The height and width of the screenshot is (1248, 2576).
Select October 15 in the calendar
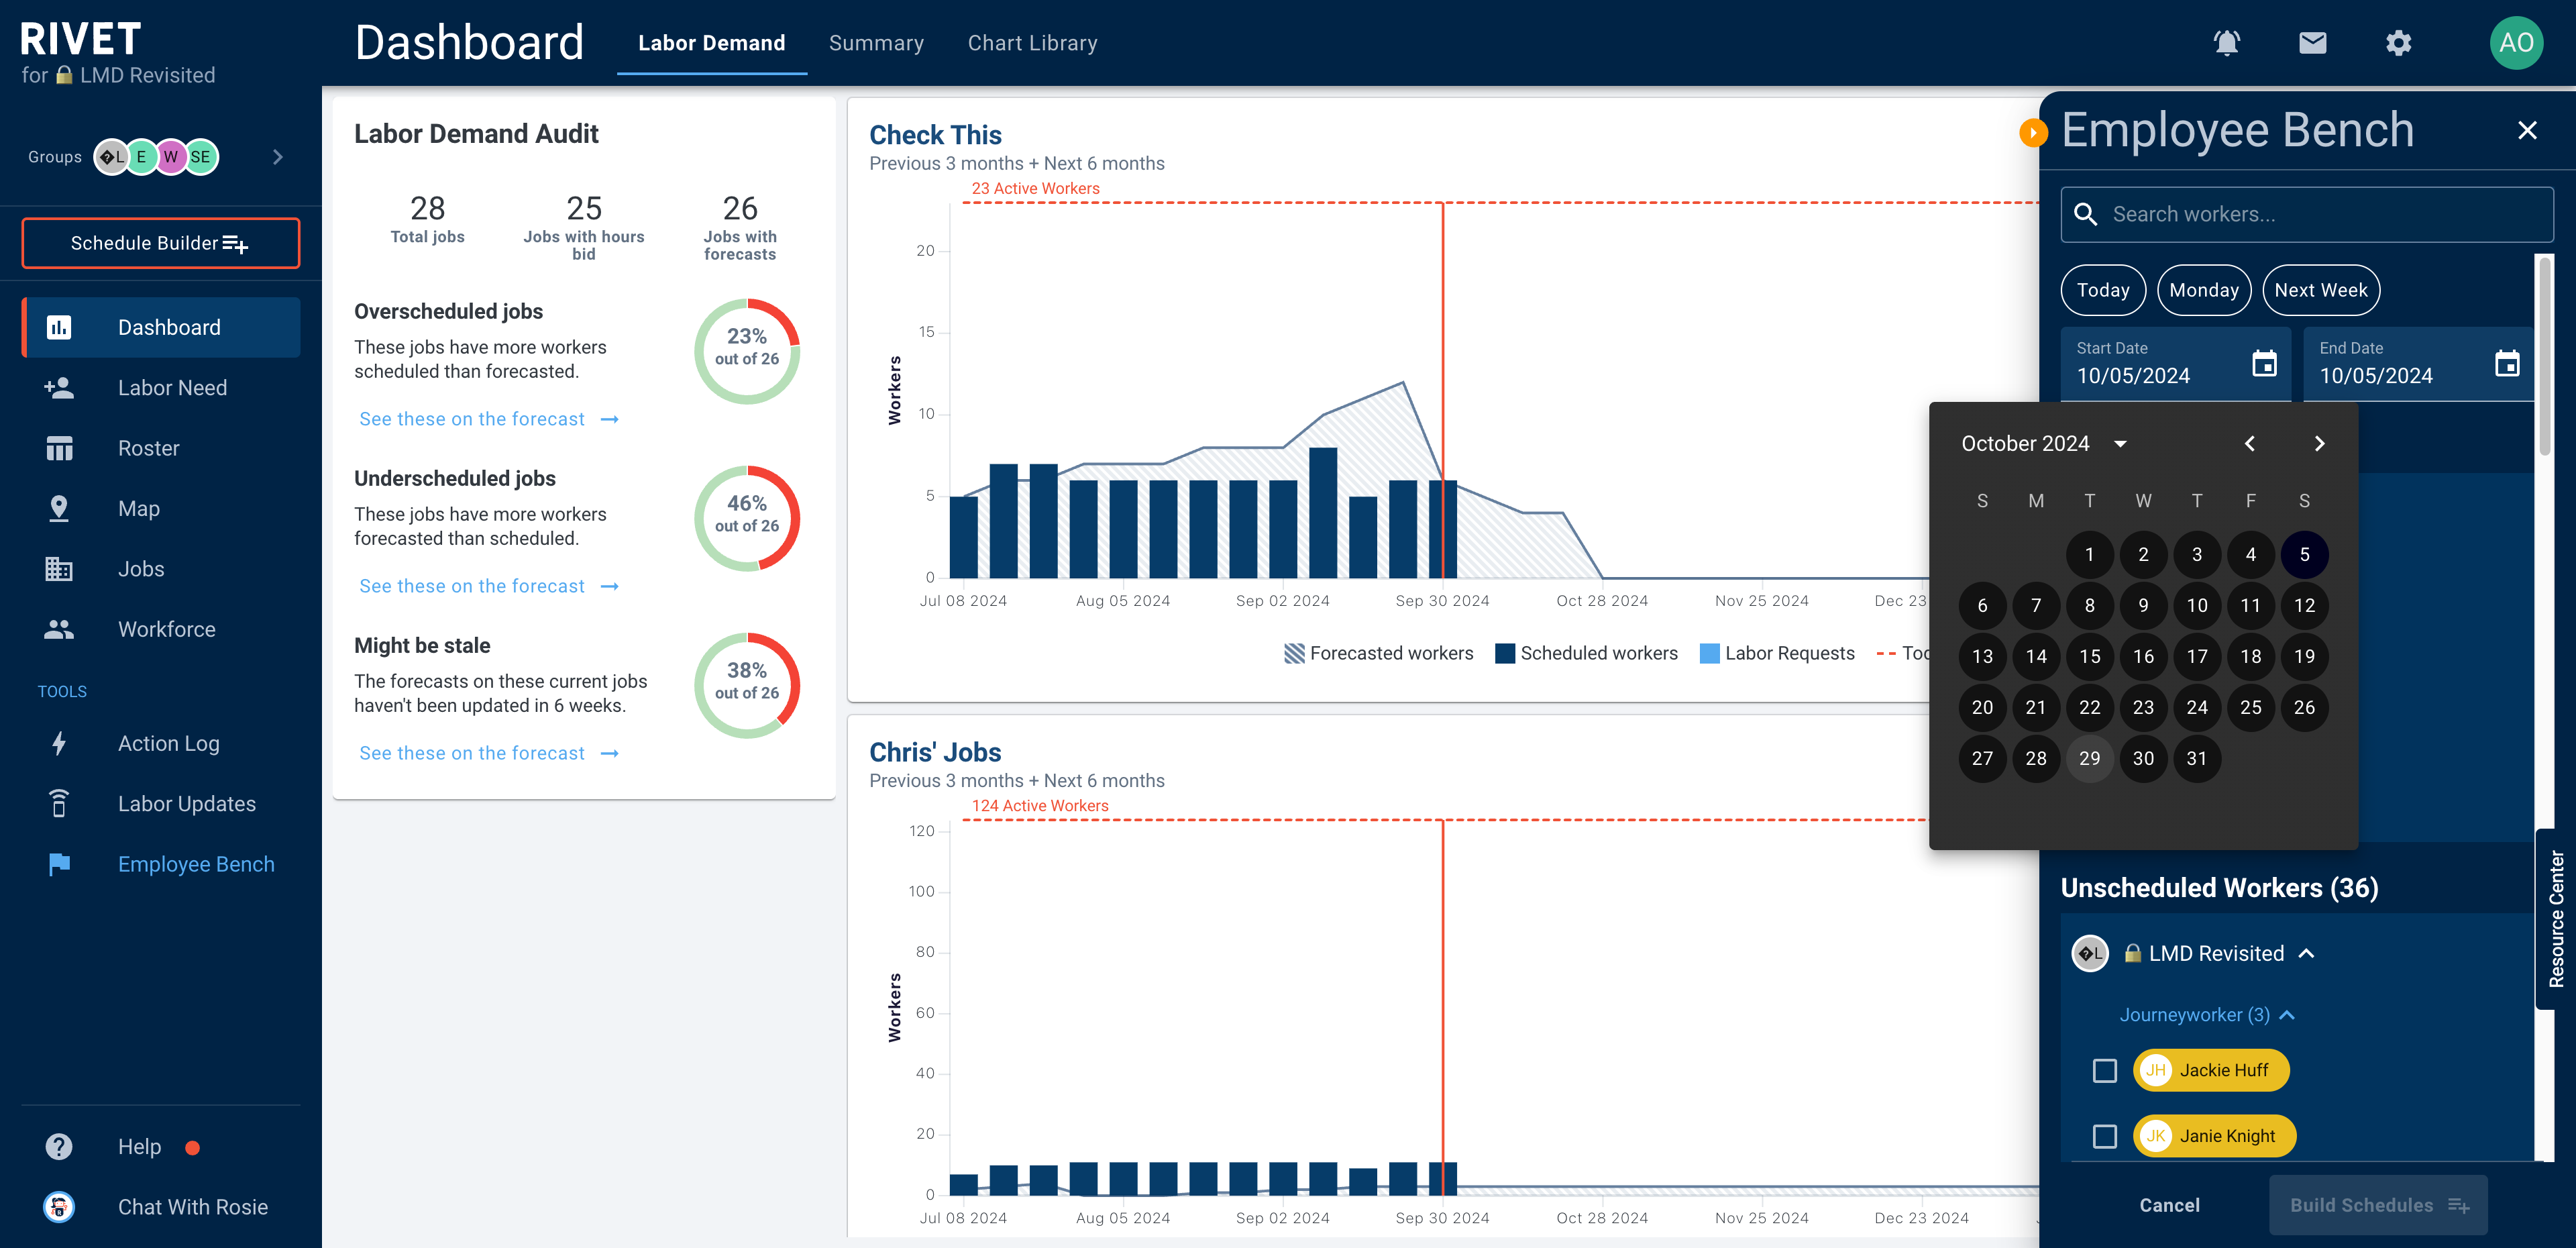click(x=2090, y=656)
